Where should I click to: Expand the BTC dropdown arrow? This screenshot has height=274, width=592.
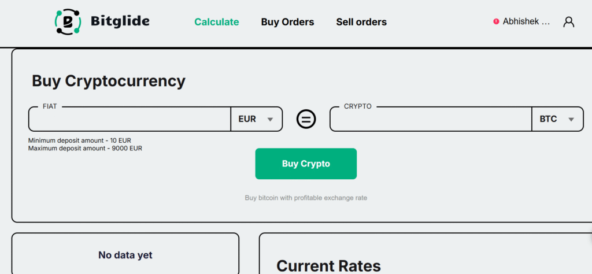point(571,120)
